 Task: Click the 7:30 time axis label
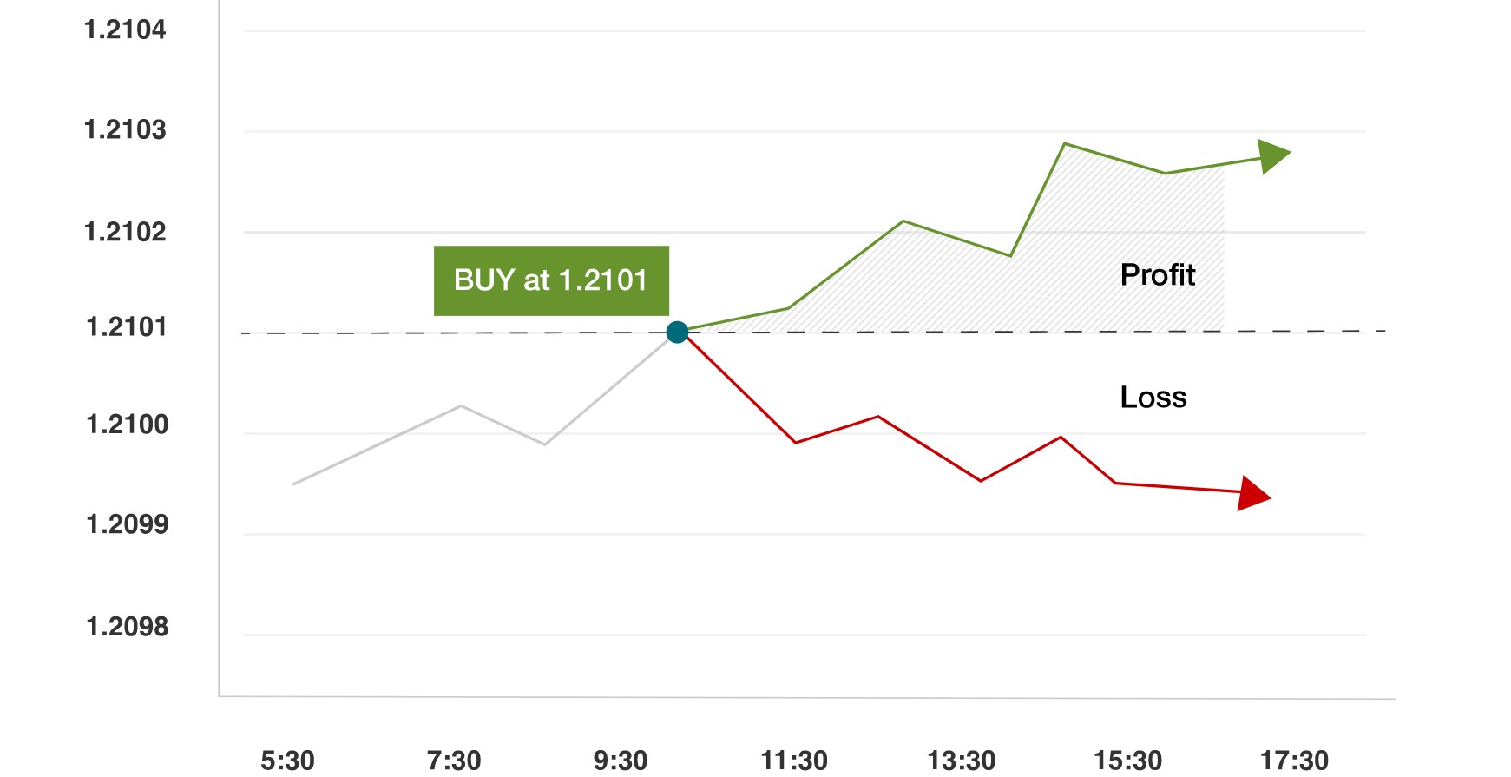tap(454, 761)
